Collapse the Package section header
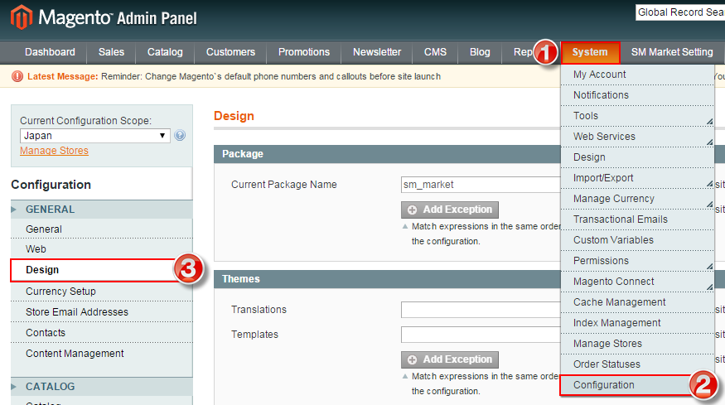The height and width of the screenshot is (405, 725). click(x=387, y=154)
